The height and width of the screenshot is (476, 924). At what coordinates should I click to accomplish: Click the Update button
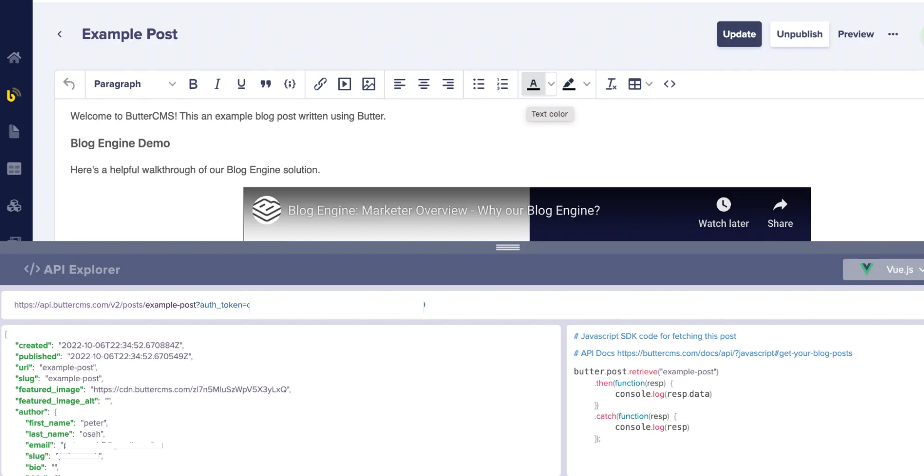[739, 34]
